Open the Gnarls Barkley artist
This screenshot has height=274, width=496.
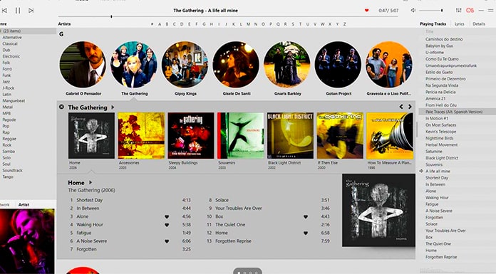coord(287,65)
